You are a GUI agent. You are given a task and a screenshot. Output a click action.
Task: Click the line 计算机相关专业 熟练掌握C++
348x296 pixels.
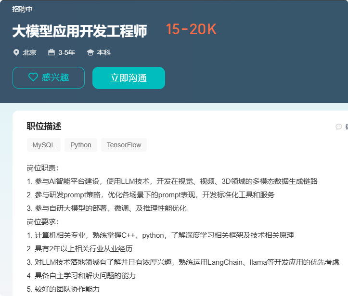(x=160, y=235)
